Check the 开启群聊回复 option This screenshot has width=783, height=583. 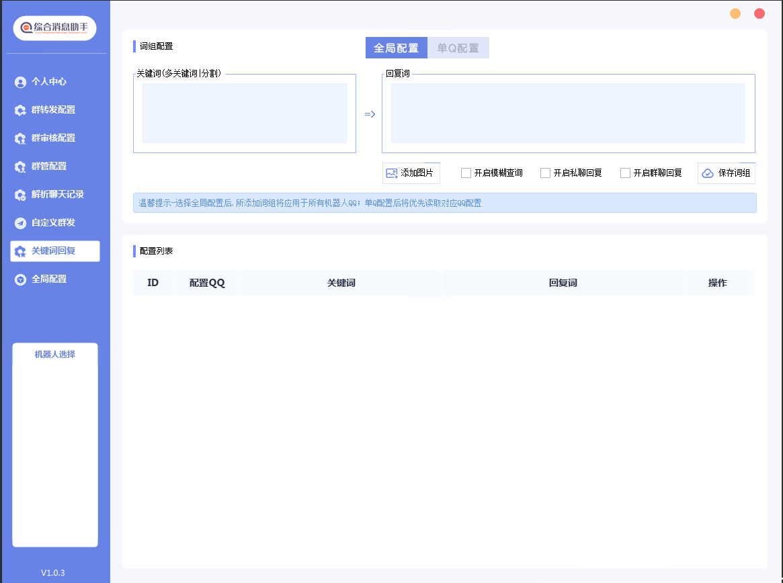coord(625,173)
